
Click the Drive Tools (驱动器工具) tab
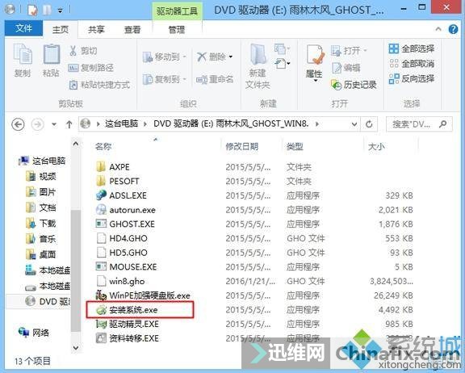point(177,11)
